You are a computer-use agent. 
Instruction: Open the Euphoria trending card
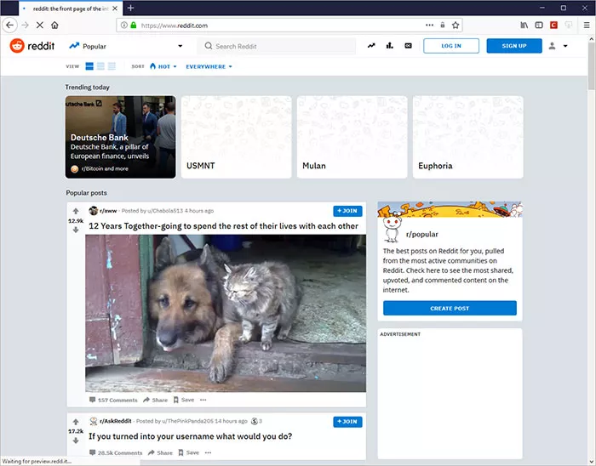(x=468, y=137)
